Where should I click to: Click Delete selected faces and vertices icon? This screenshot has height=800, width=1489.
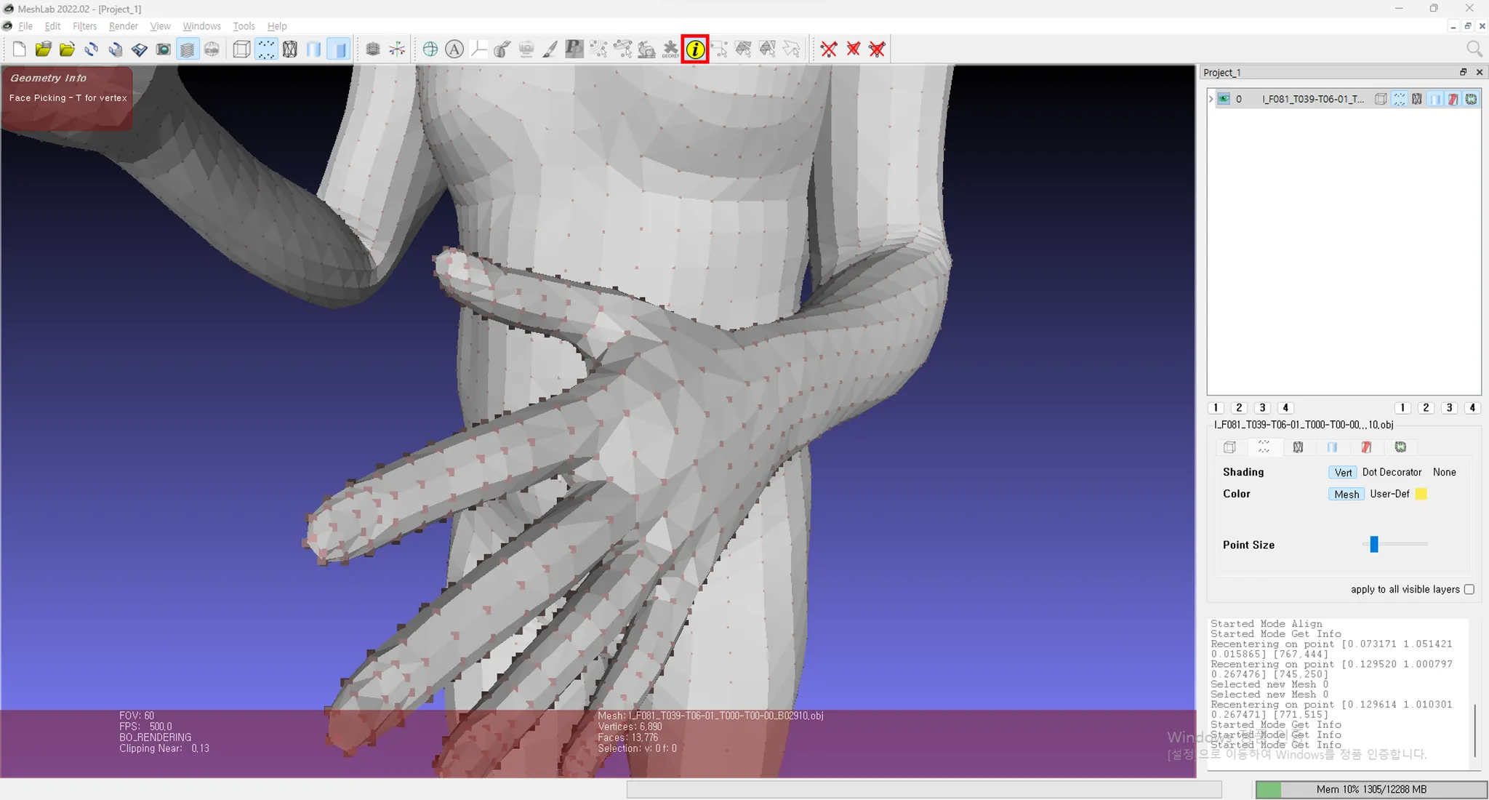tap(877, 49)
